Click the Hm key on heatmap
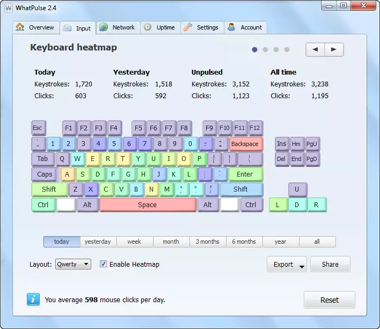This screenshot has height=329, width=380. [x=297, y=144]
